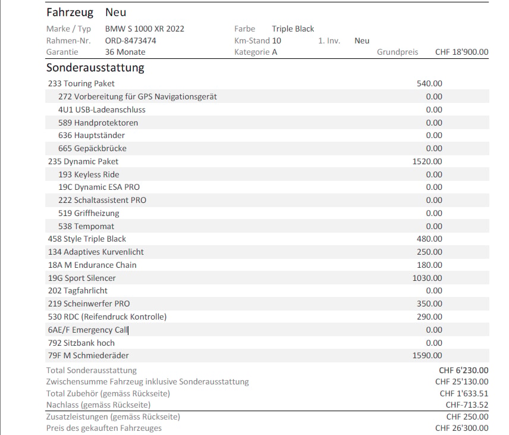Click the 235 Dynamic Paket line

click(x=267, y=161)
